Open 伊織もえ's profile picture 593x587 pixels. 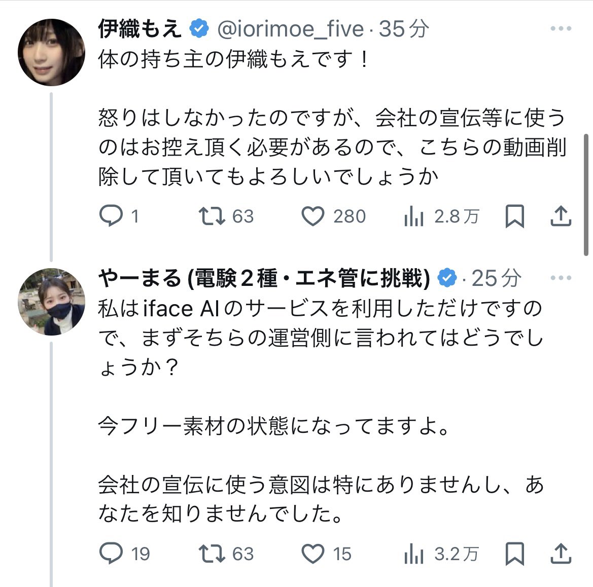pyautogui.click(x=51, y=52)
